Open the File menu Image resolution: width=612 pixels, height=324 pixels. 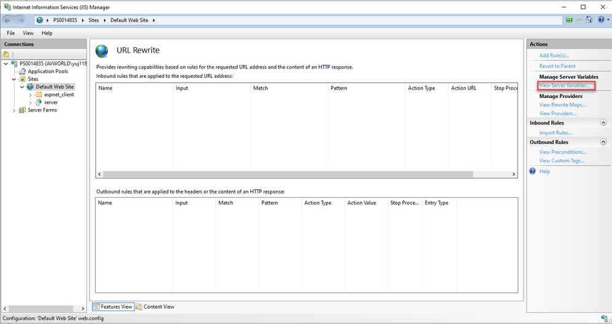tap(11, 33)
